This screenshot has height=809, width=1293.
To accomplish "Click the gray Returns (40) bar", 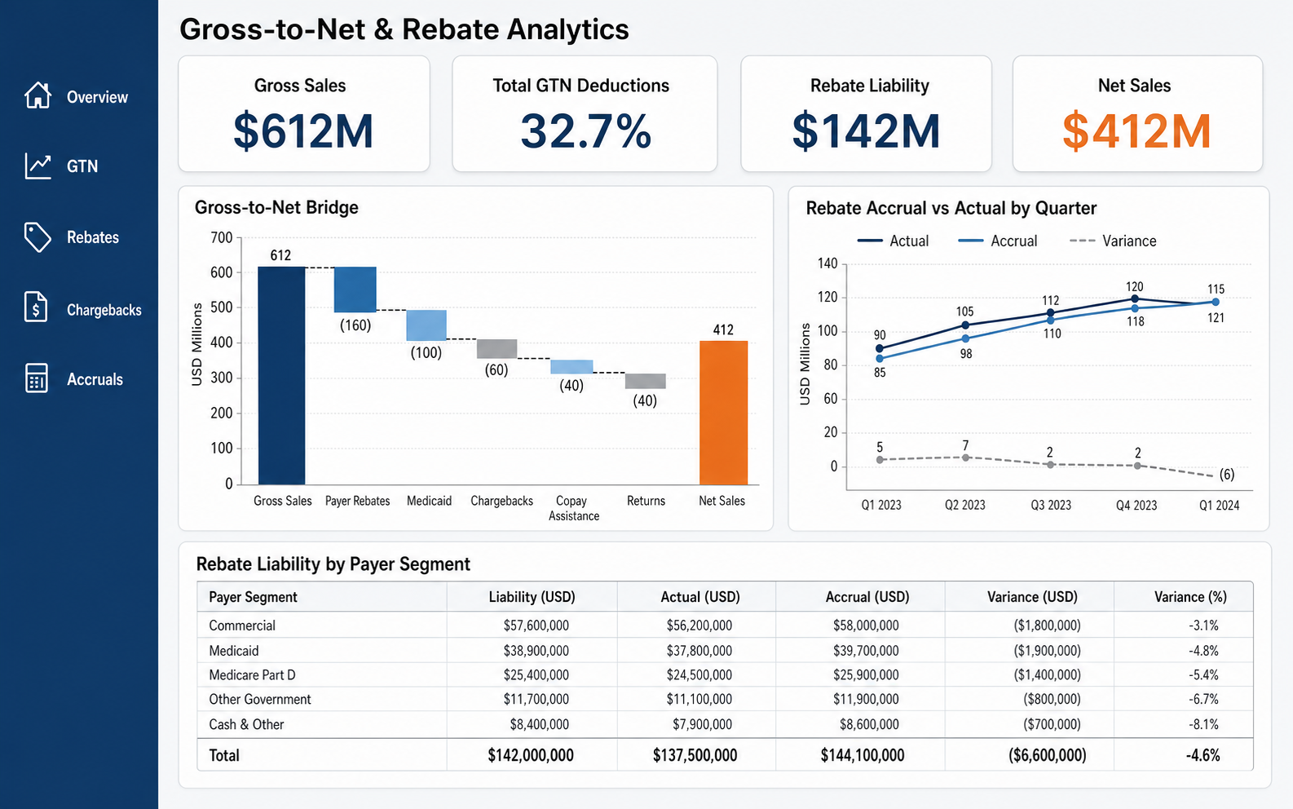I will (x=646, y=381).
